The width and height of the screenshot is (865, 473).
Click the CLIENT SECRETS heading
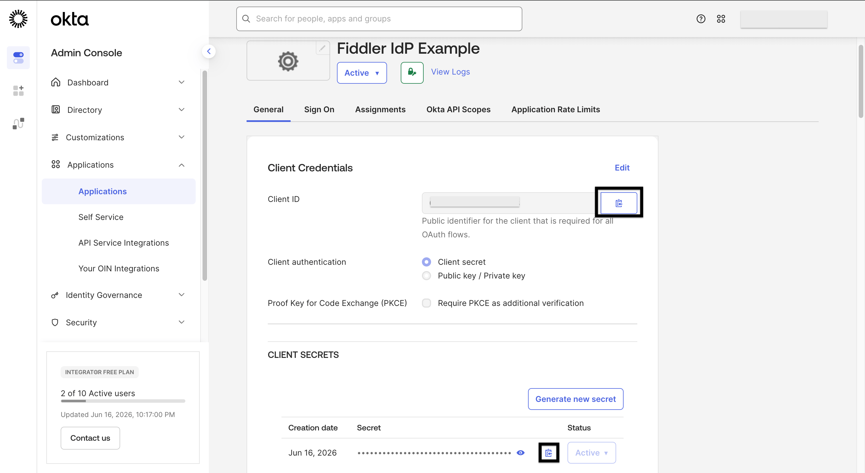pyautogui.click(x=303, y=355)
